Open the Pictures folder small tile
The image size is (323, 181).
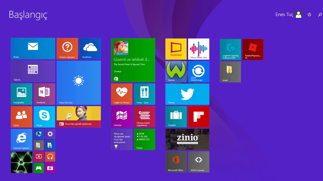pos(50,145)
